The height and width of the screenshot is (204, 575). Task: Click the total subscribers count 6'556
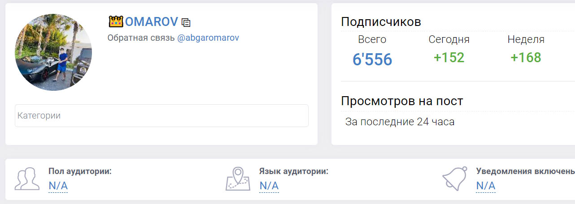coord(372,59)
